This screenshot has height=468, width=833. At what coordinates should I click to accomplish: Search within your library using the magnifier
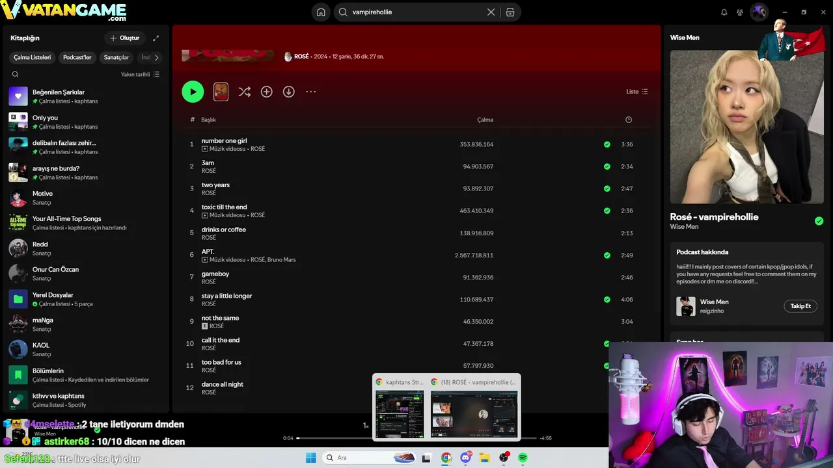pos(15,74)
